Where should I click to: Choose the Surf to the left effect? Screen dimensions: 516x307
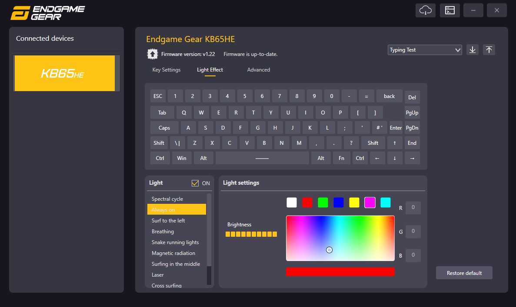point(177,220)
